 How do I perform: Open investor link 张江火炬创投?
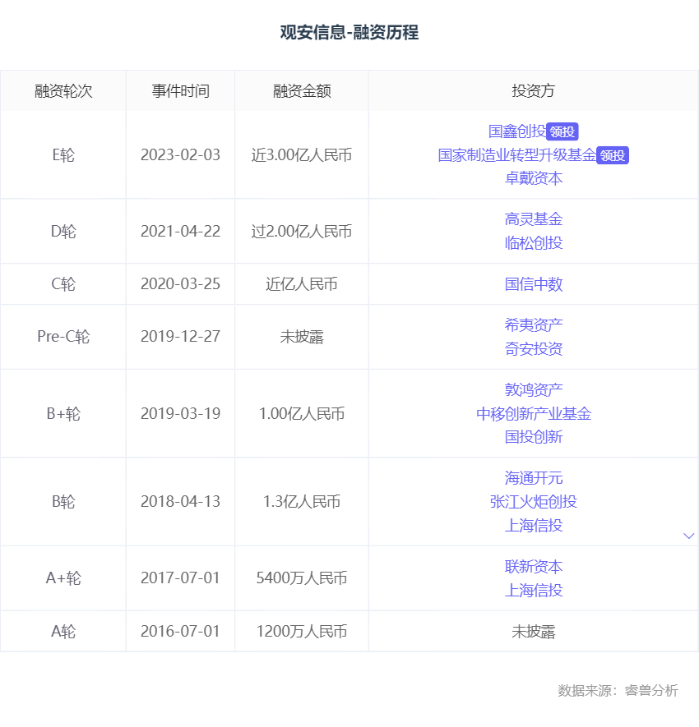click(x=534, y=501)
